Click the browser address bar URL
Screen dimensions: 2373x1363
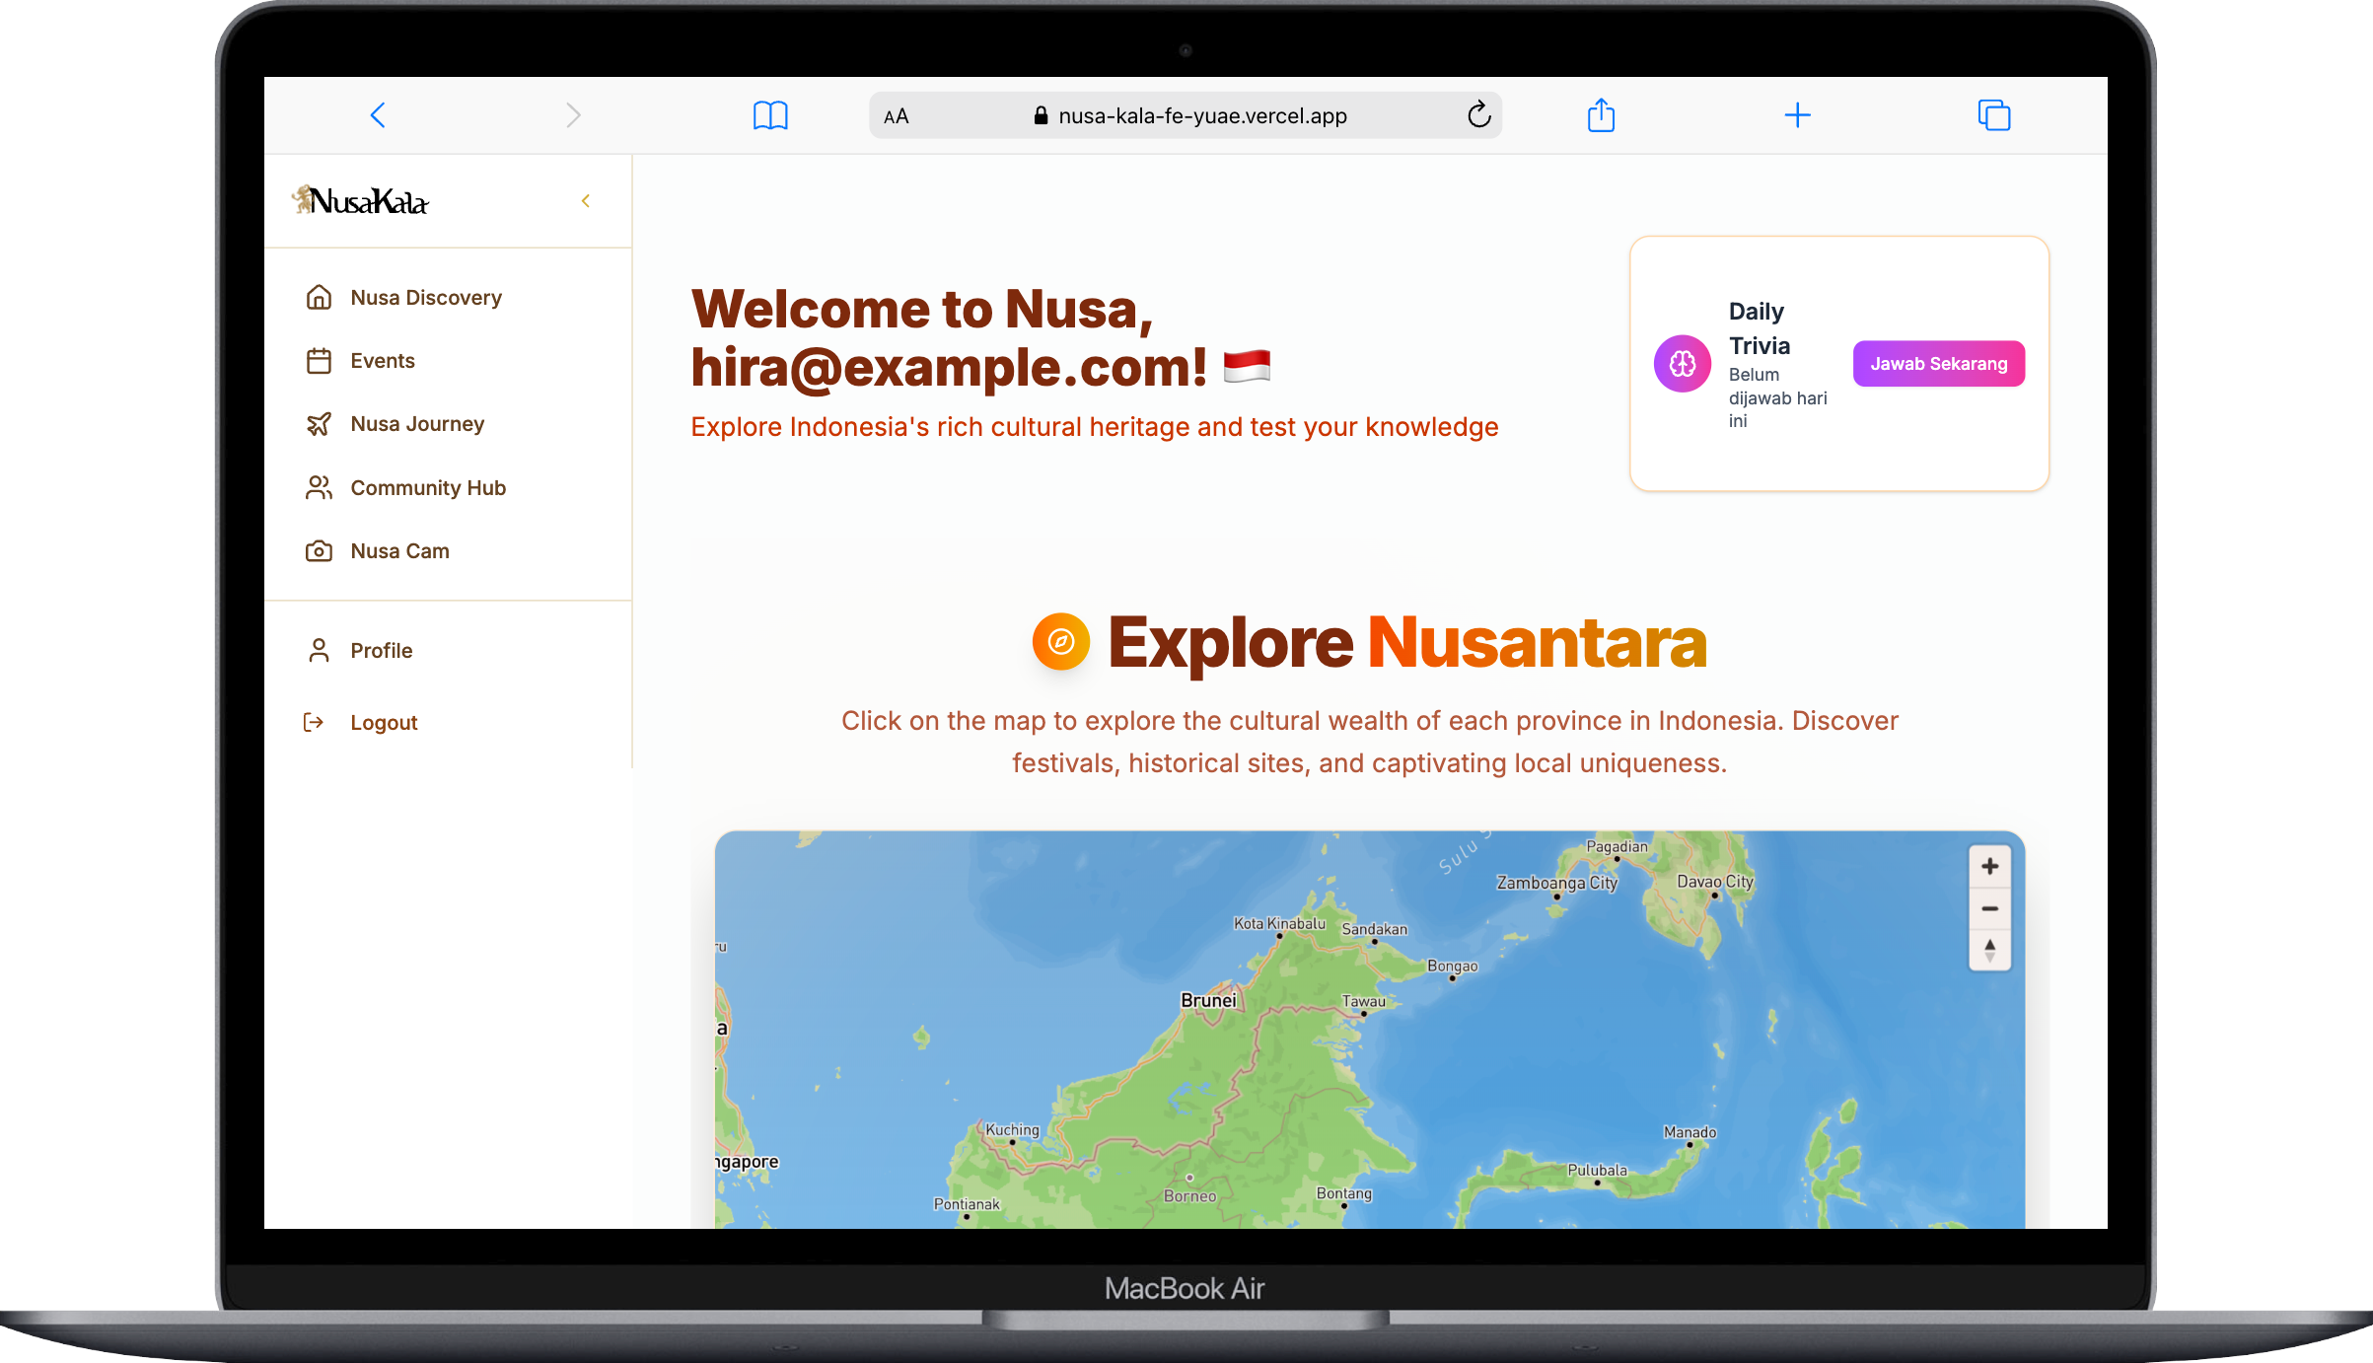(x=1201, y=116)
